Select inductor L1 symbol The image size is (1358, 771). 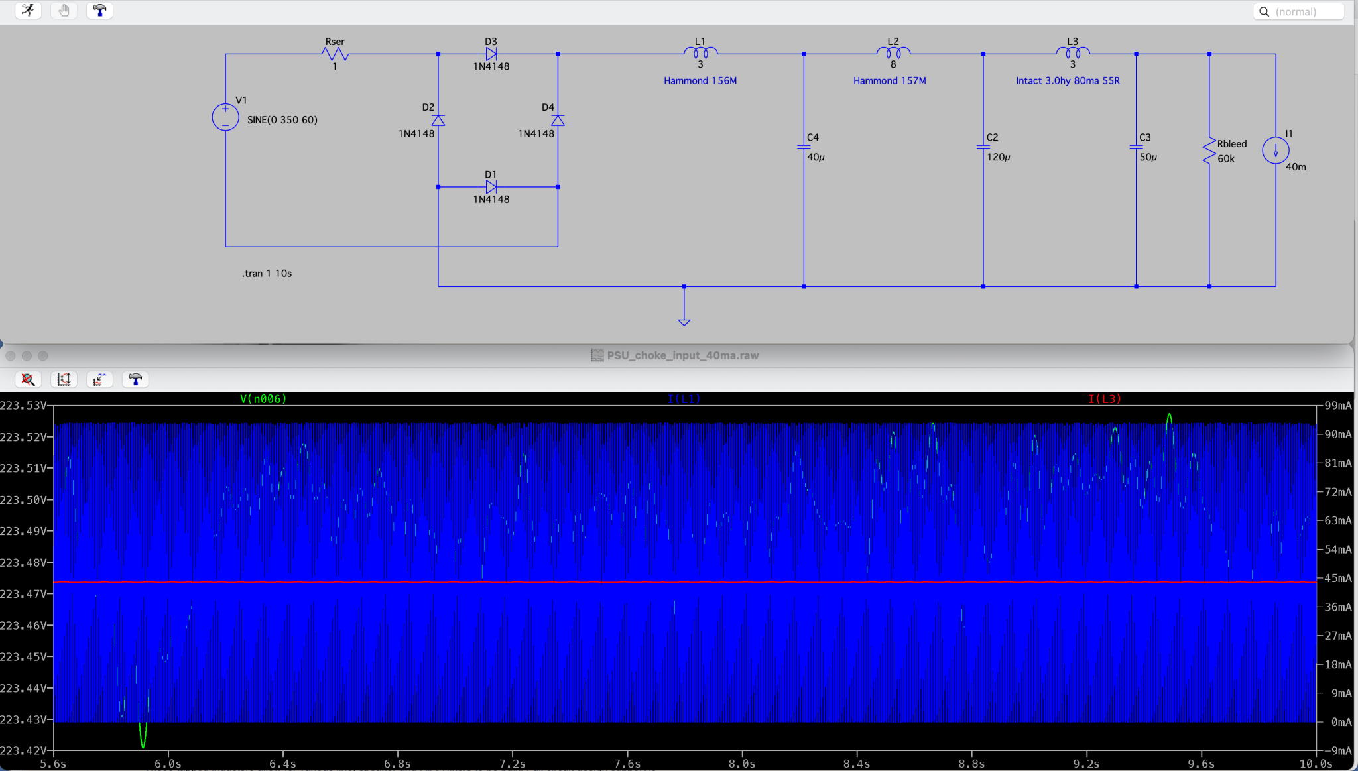pyautogui.click(x=700, y=53)
